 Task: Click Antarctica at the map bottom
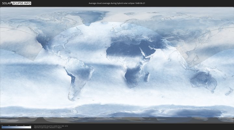pyautogui.click(x=117, y=110)
